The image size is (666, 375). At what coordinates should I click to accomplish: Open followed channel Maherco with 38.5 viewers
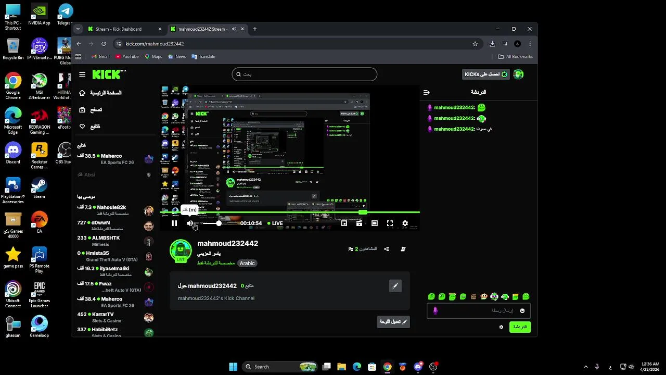coord(115,159)
